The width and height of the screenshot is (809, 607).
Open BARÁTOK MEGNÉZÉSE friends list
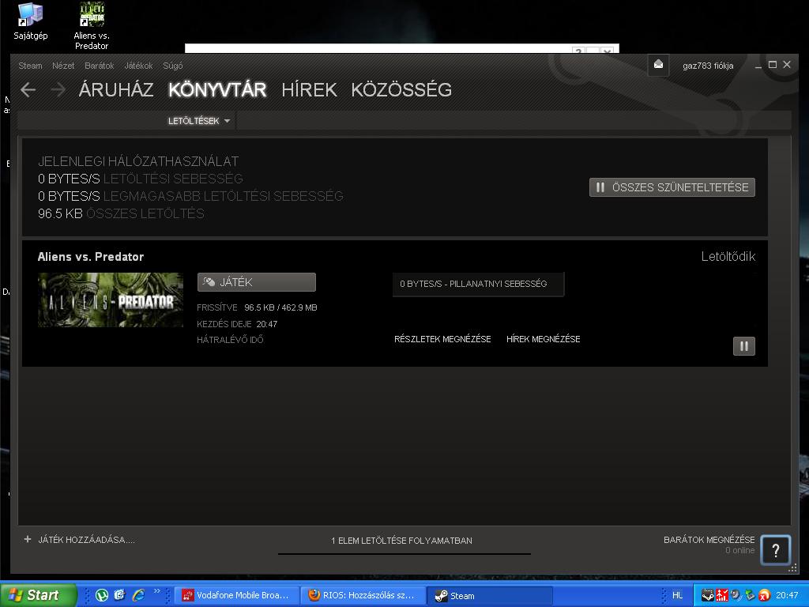tap(709, 539)
